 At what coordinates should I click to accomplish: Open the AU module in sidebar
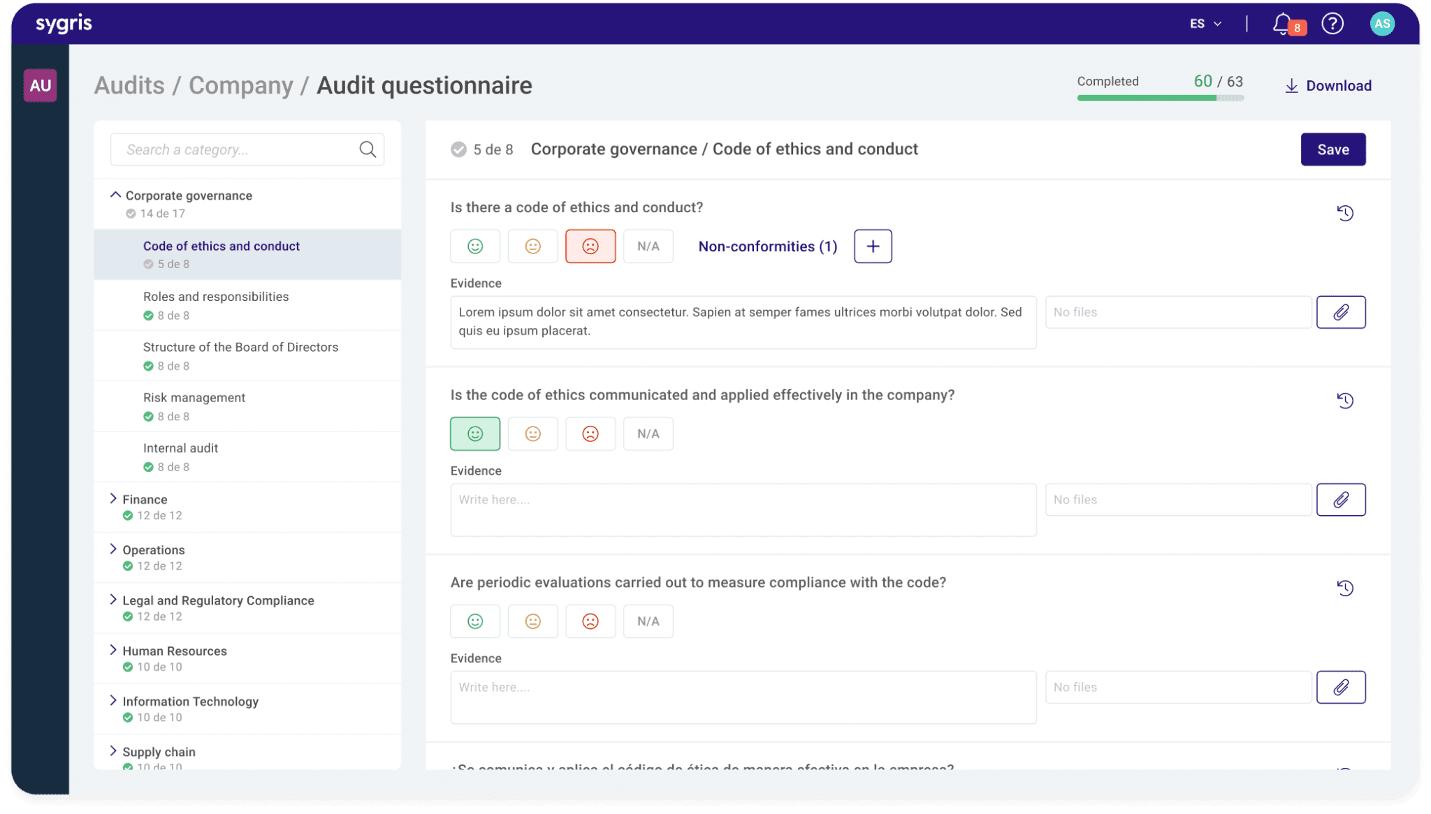tap(40, 86)
